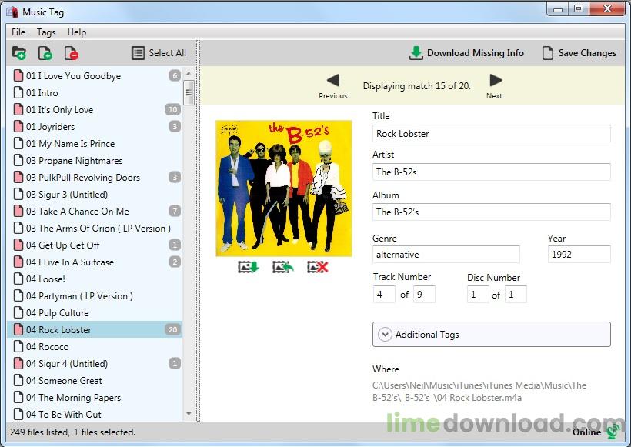Select '04 The Morning Papers'

click(95, 397)
